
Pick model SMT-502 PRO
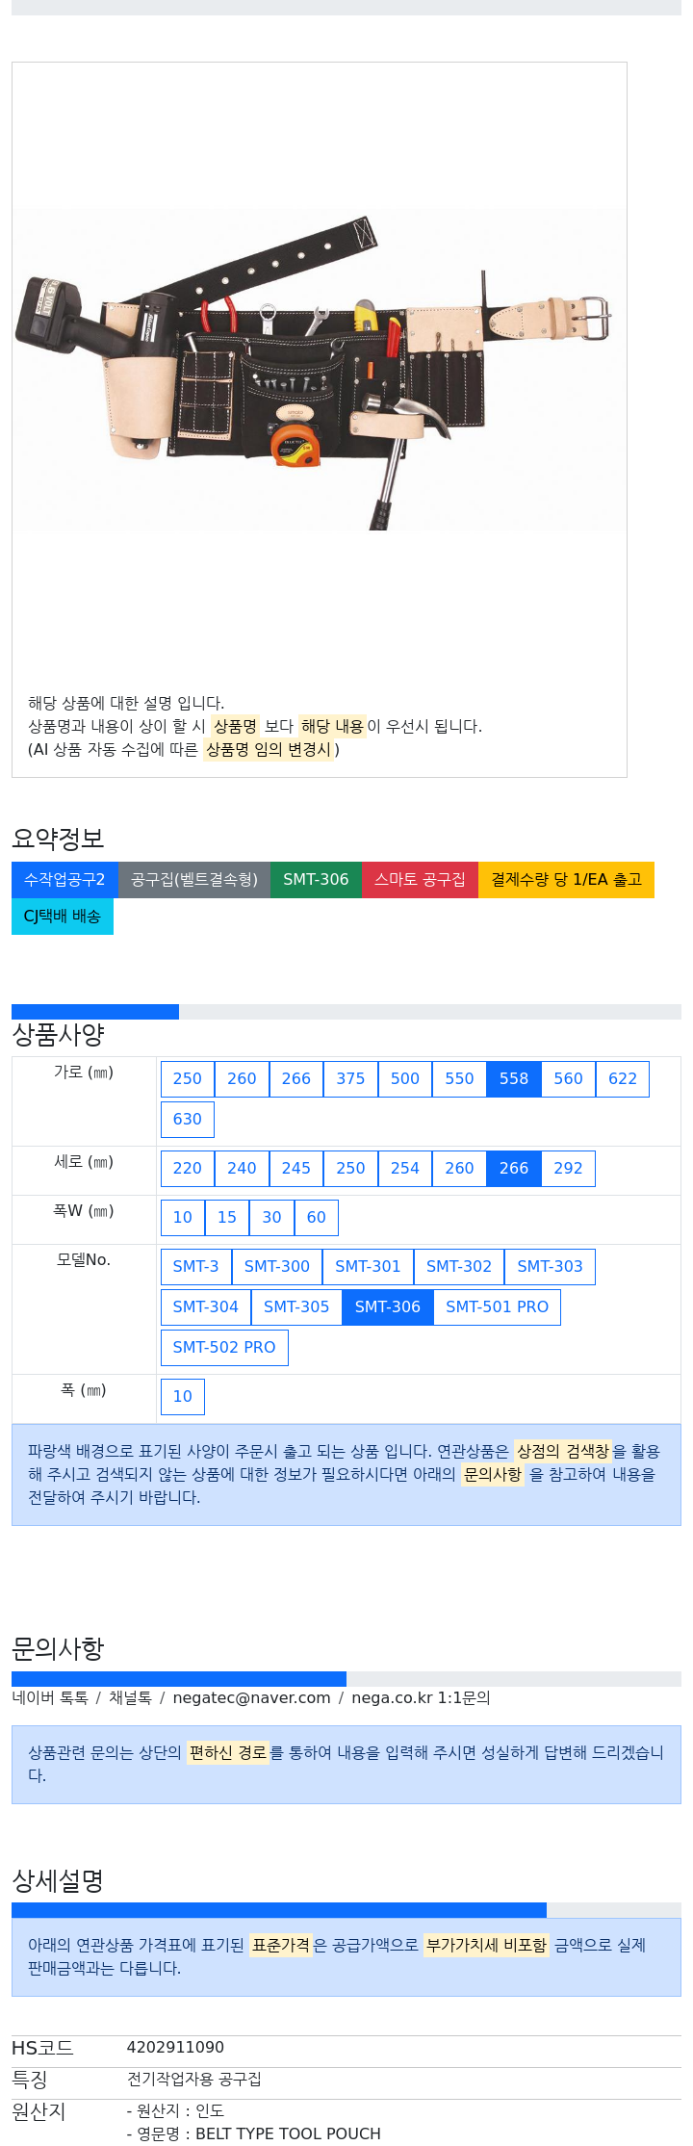point(224,1348)
